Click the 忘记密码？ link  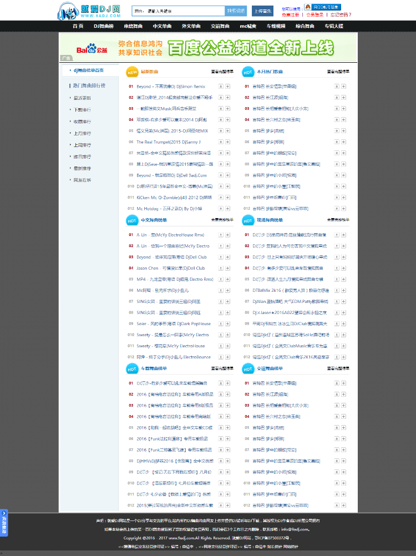[x=341, y=15]
